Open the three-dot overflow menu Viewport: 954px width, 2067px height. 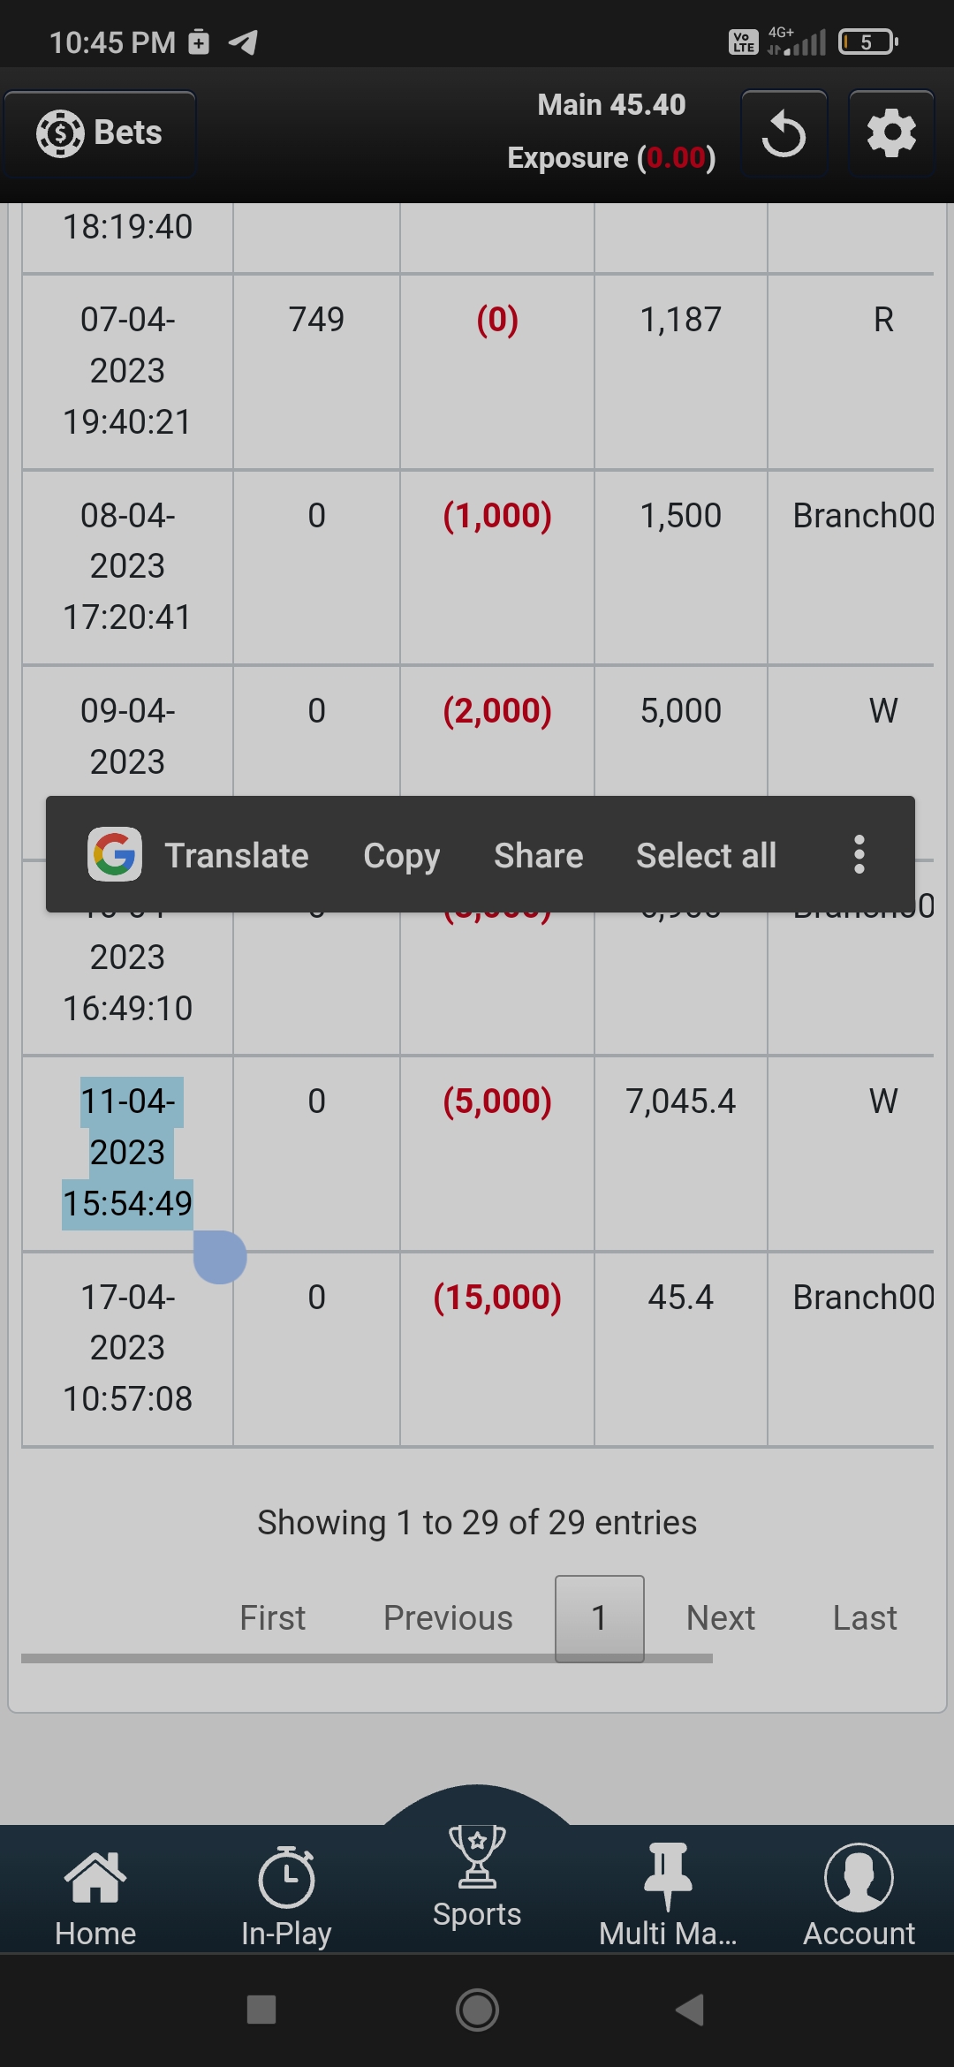[x=859, y=854]
